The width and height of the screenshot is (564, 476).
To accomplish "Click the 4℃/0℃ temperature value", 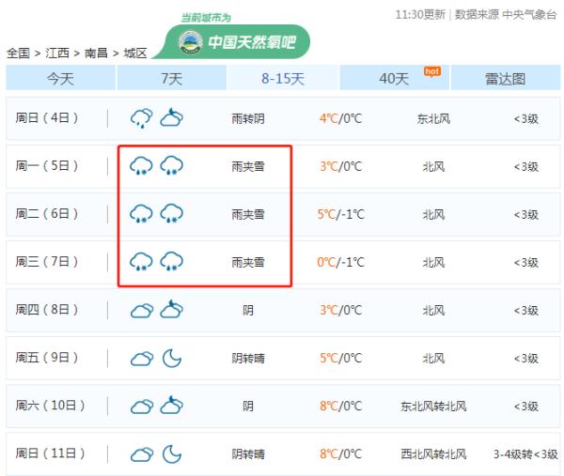I will point(340,118).
